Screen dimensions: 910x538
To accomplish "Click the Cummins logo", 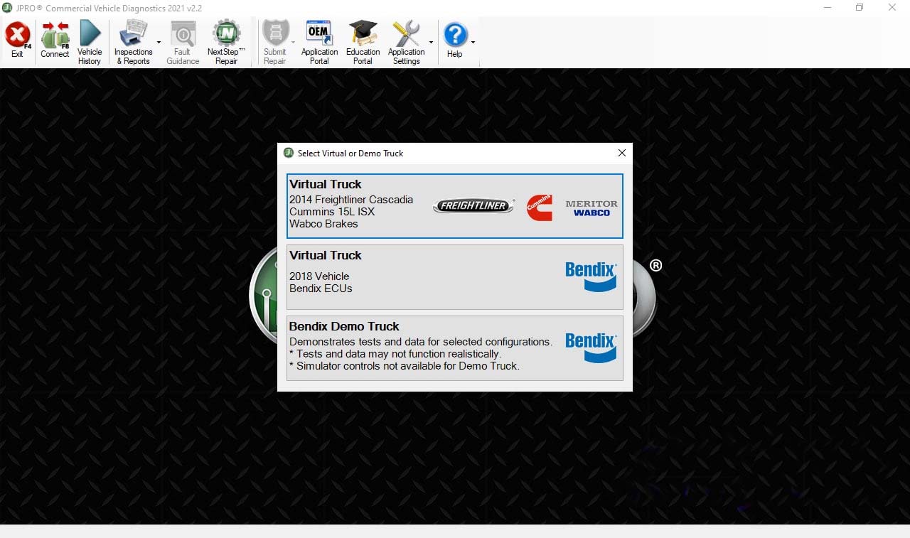I will (x=540, y=208).
